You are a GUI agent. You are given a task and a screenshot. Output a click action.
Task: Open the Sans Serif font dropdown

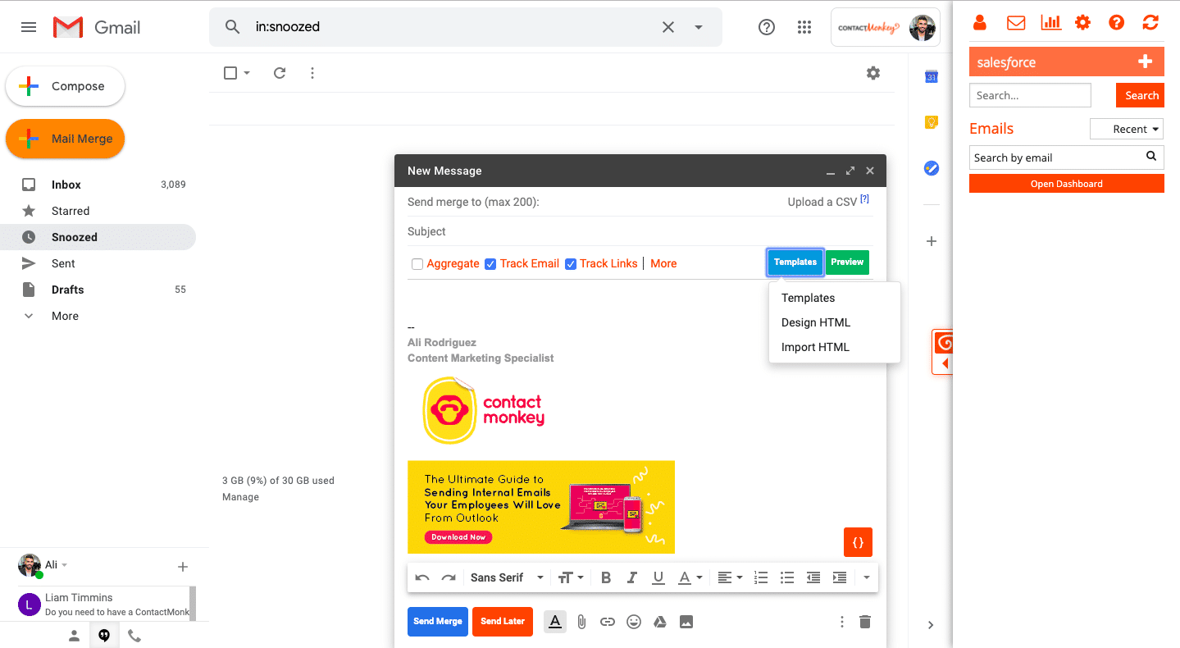[x=505, y=577]
